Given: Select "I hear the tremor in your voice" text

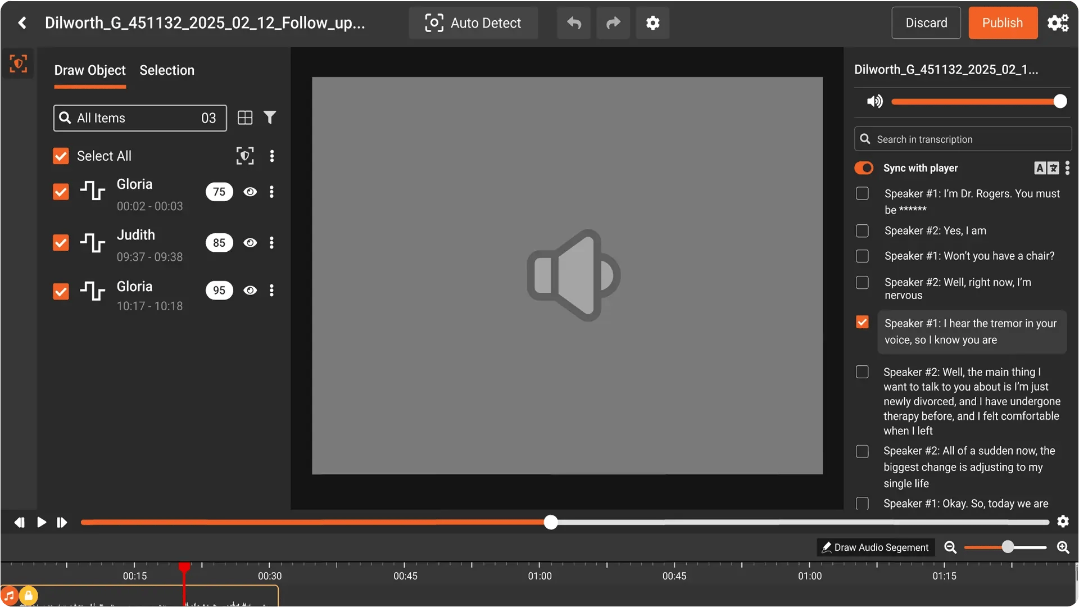Looking at the screenshot, I should click(x=972, y=332).
